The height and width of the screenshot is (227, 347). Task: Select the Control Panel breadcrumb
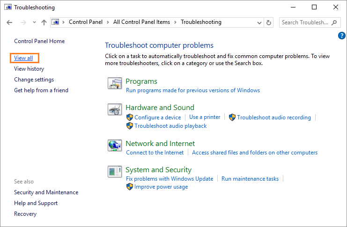86,22
